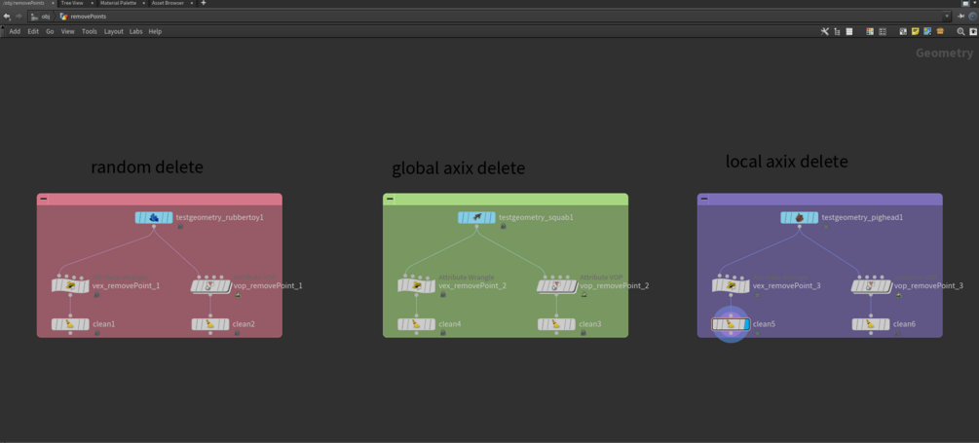979x443 pixels.
Task: Open the find node magnifier icon
Action: [x=960, y=31]
